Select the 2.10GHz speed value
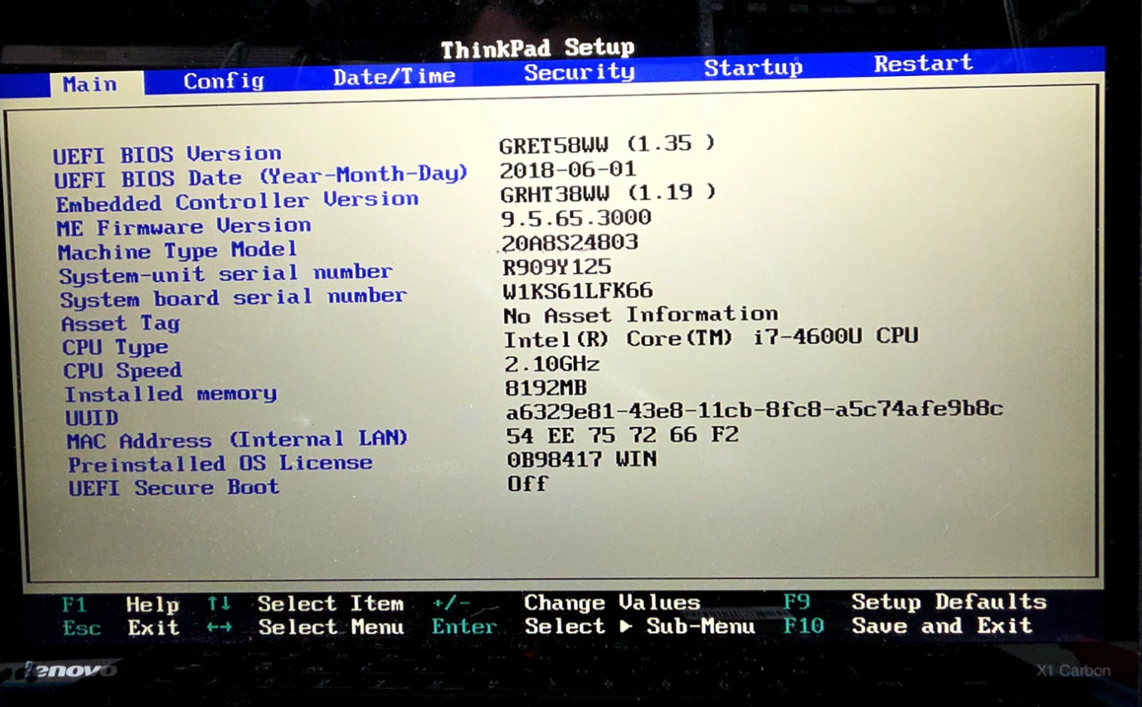Image resolution: width=1142 pixels, height=707 pixels. tap(552, 363)
